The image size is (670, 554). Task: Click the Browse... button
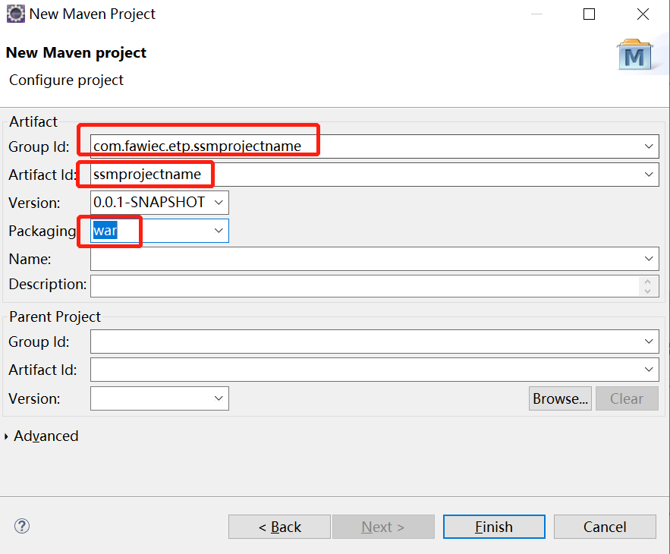pos(560,398)
